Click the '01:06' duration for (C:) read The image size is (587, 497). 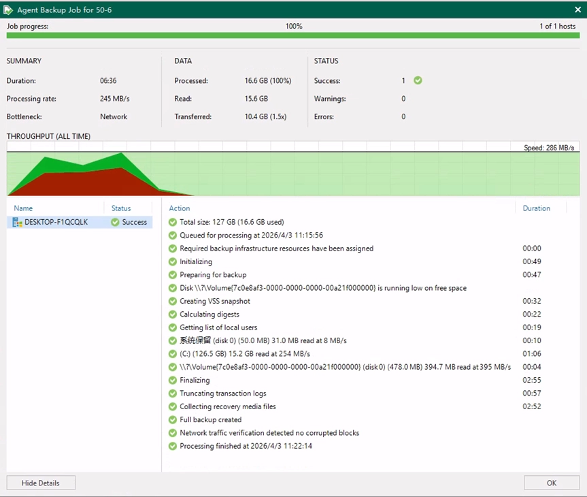[x=532, y=354]
